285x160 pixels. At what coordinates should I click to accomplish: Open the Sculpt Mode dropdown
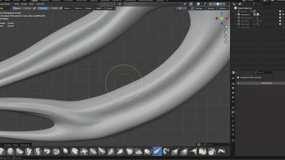[x=6, y=4]
